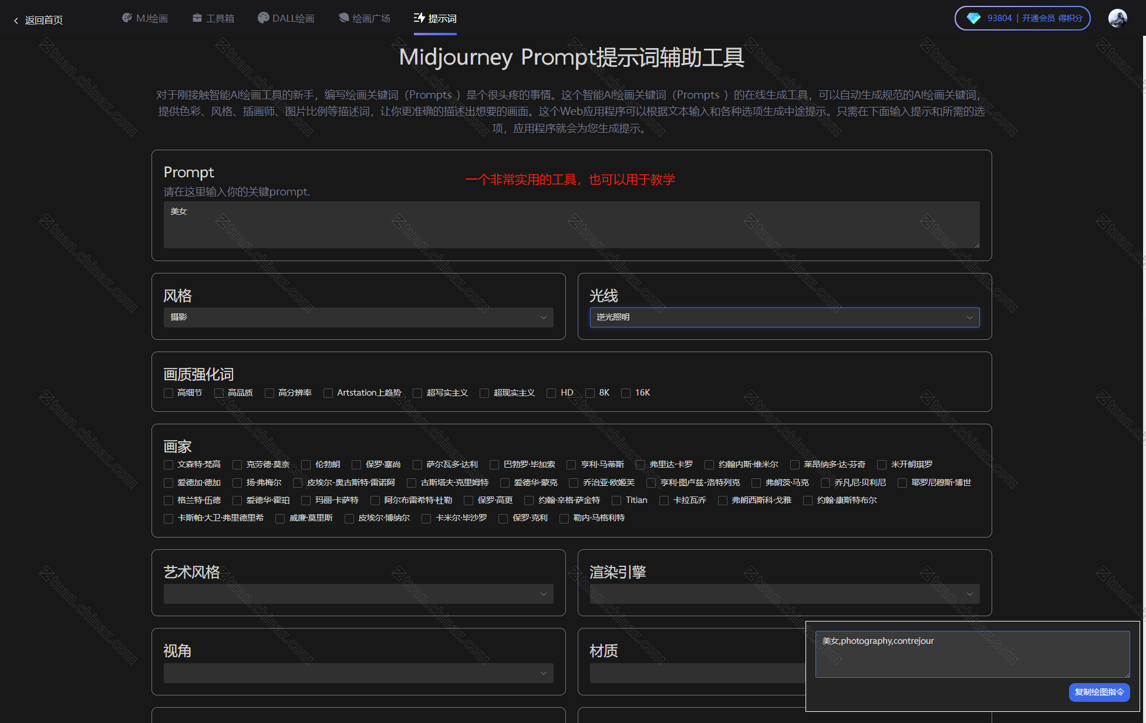Image resolution: width=1146 pixels, height=723 pixels.
Task: Expand the 视角 dropdown
Action: click(x=358, y=673)
